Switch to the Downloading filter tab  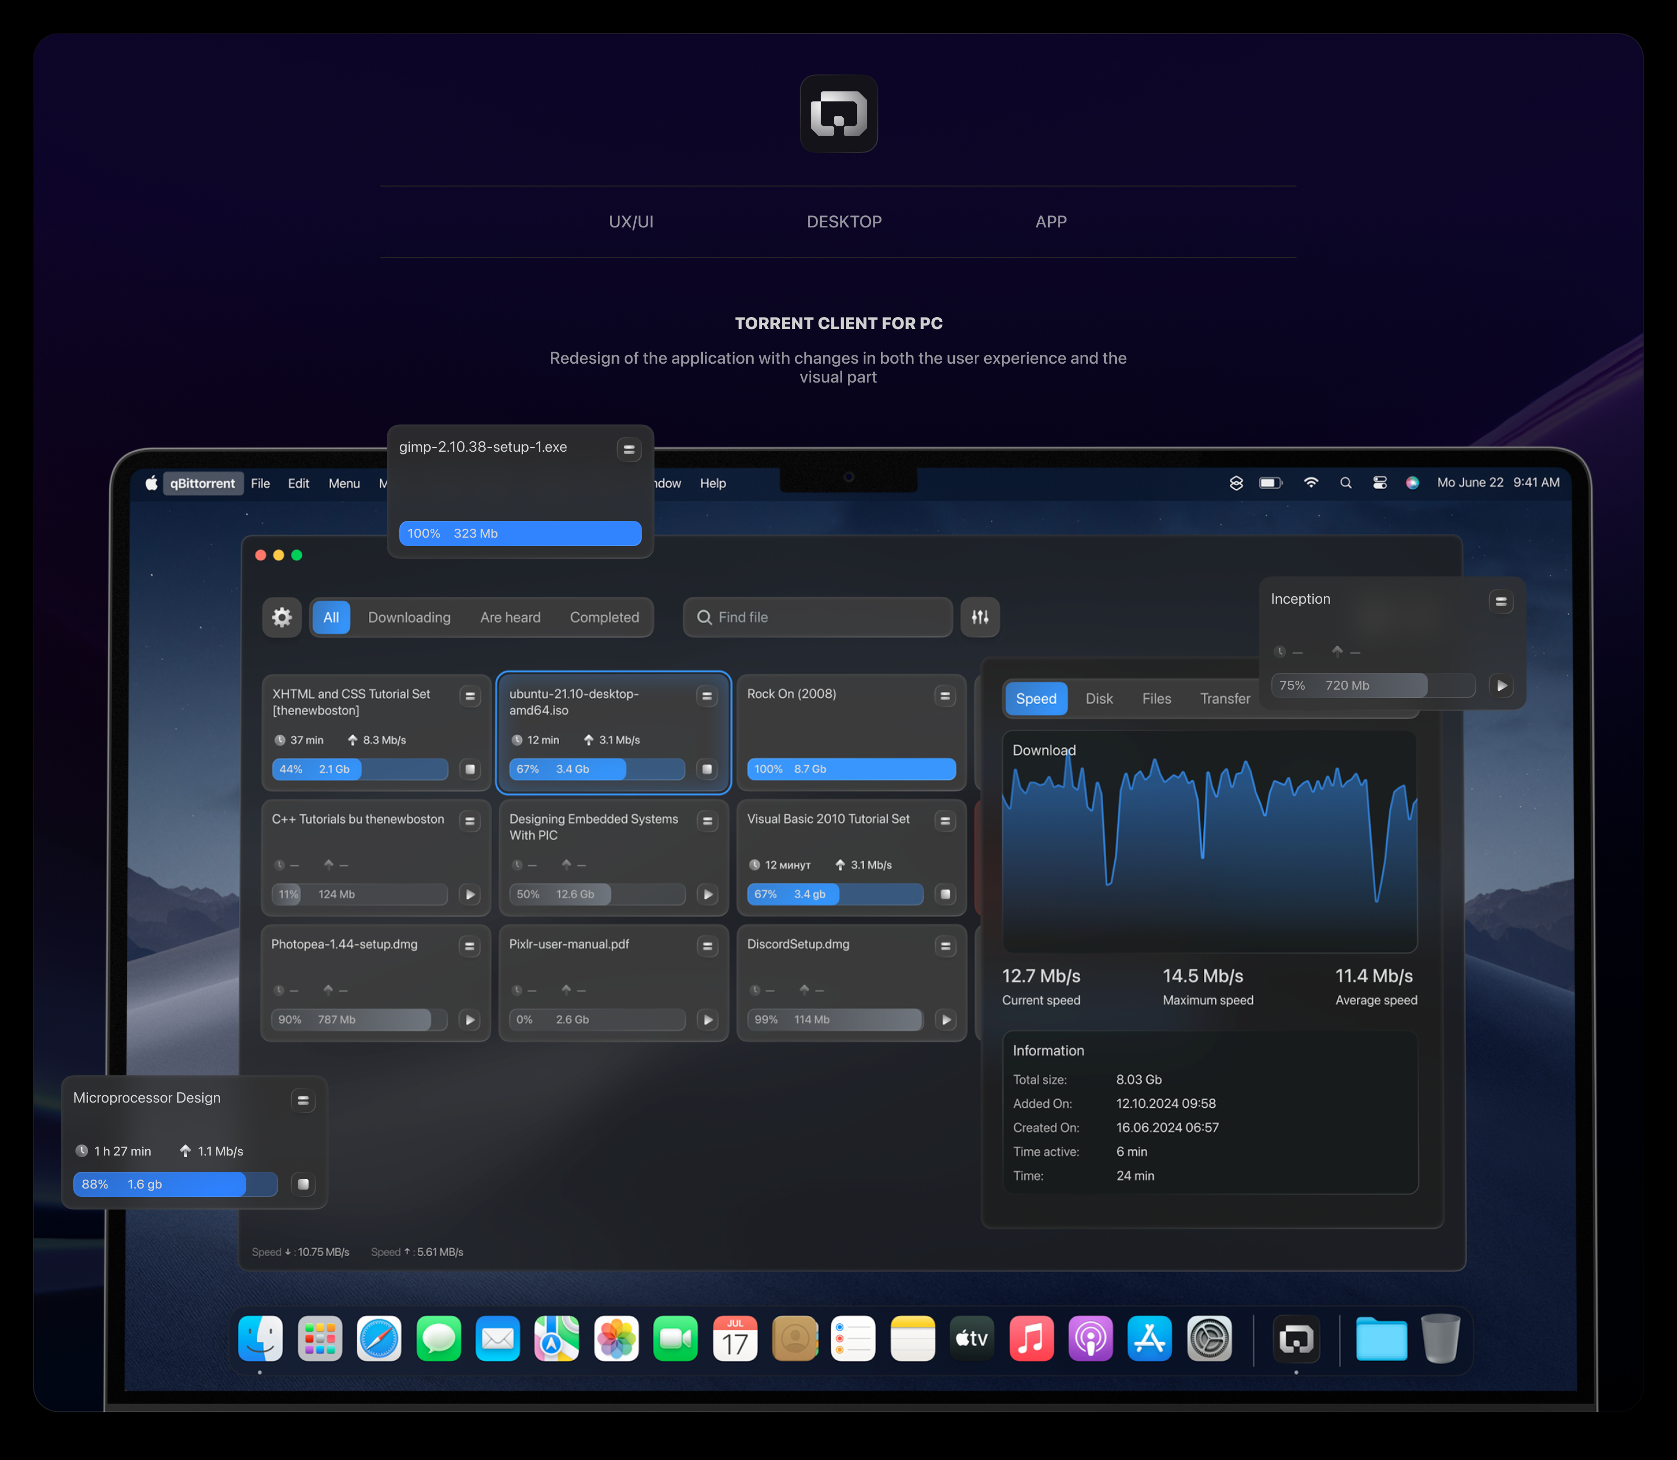[409, 617]
